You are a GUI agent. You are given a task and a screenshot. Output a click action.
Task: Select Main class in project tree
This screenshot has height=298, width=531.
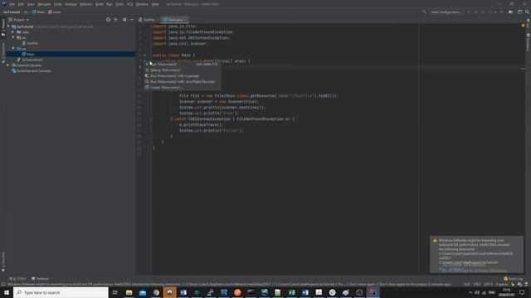point(28,54)
